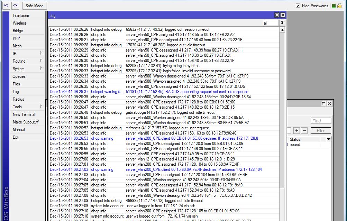
Task: Click the scroll-up arrow of the Log list
Action: pyautogui.click(x=282, y=29)
